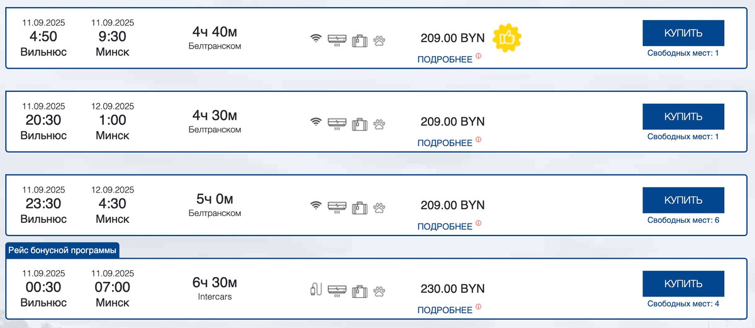Show ПОДРОБНЕЕ details for the 23:30 trip
The height and width of the screenshot is (328, 755).
pos(445,227)
